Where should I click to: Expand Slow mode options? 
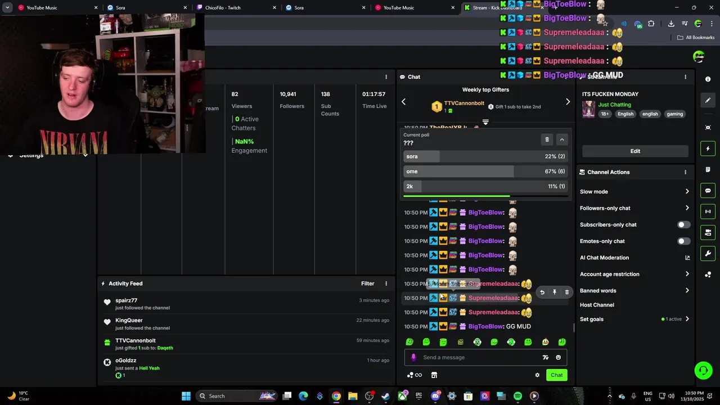click(x=687, y=192)
